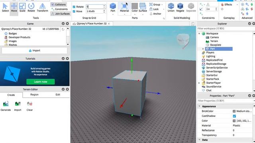The image size is (255, 143).
Task: Open the Group dropdown arrow
Action: click(x=162, y=5)
